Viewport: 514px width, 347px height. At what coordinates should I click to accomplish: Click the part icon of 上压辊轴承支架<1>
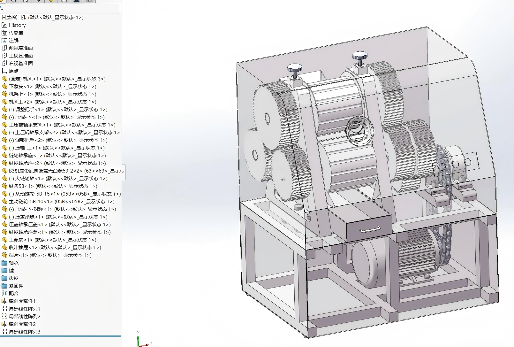pos(4,125)
